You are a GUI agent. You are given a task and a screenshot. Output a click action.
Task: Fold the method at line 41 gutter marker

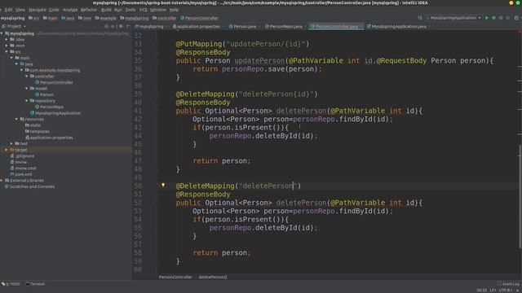[156, 111]
